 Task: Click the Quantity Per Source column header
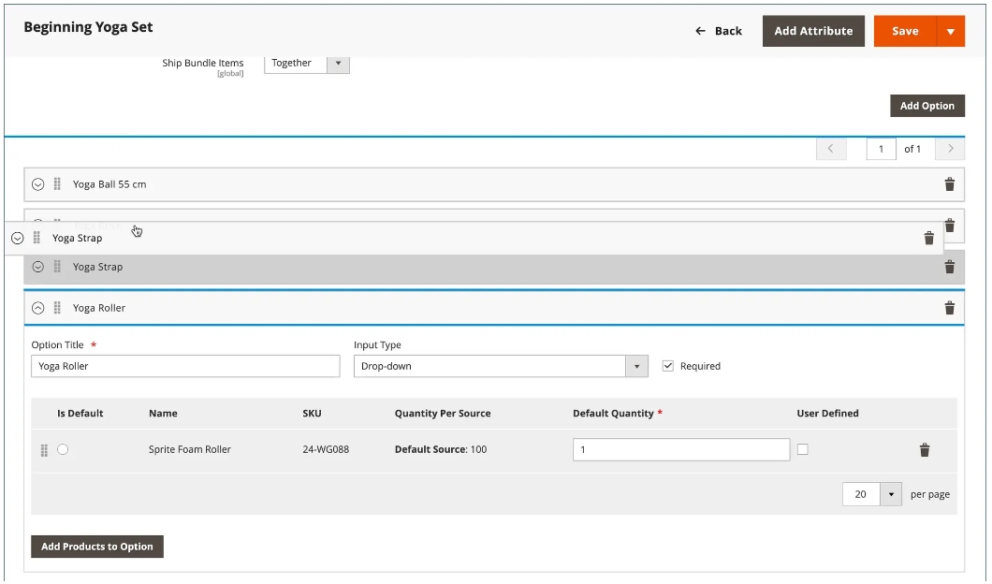point(443,413)
